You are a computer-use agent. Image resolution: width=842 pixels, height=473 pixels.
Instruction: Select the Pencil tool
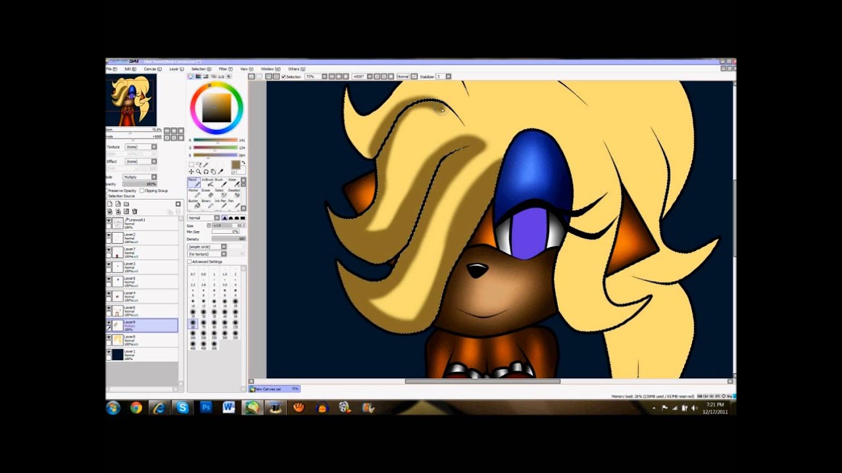(x=193, y=183)
